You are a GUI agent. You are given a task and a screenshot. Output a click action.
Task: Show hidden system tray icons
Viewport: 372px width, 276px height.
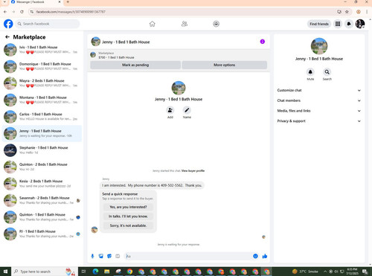pyautogui.click(x=325, y=272)
